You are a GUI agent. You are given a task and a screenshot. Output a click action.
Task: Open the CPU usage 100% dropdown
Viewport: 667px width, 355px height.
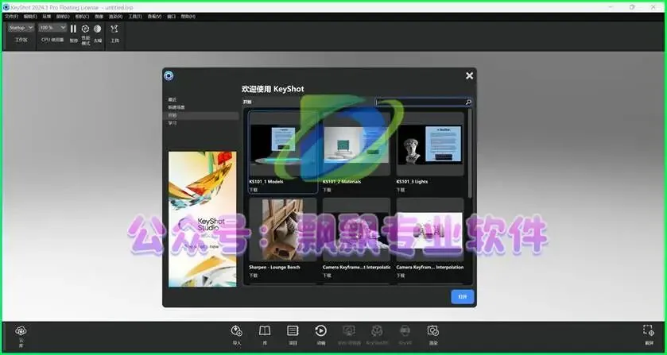click(52, 28)
